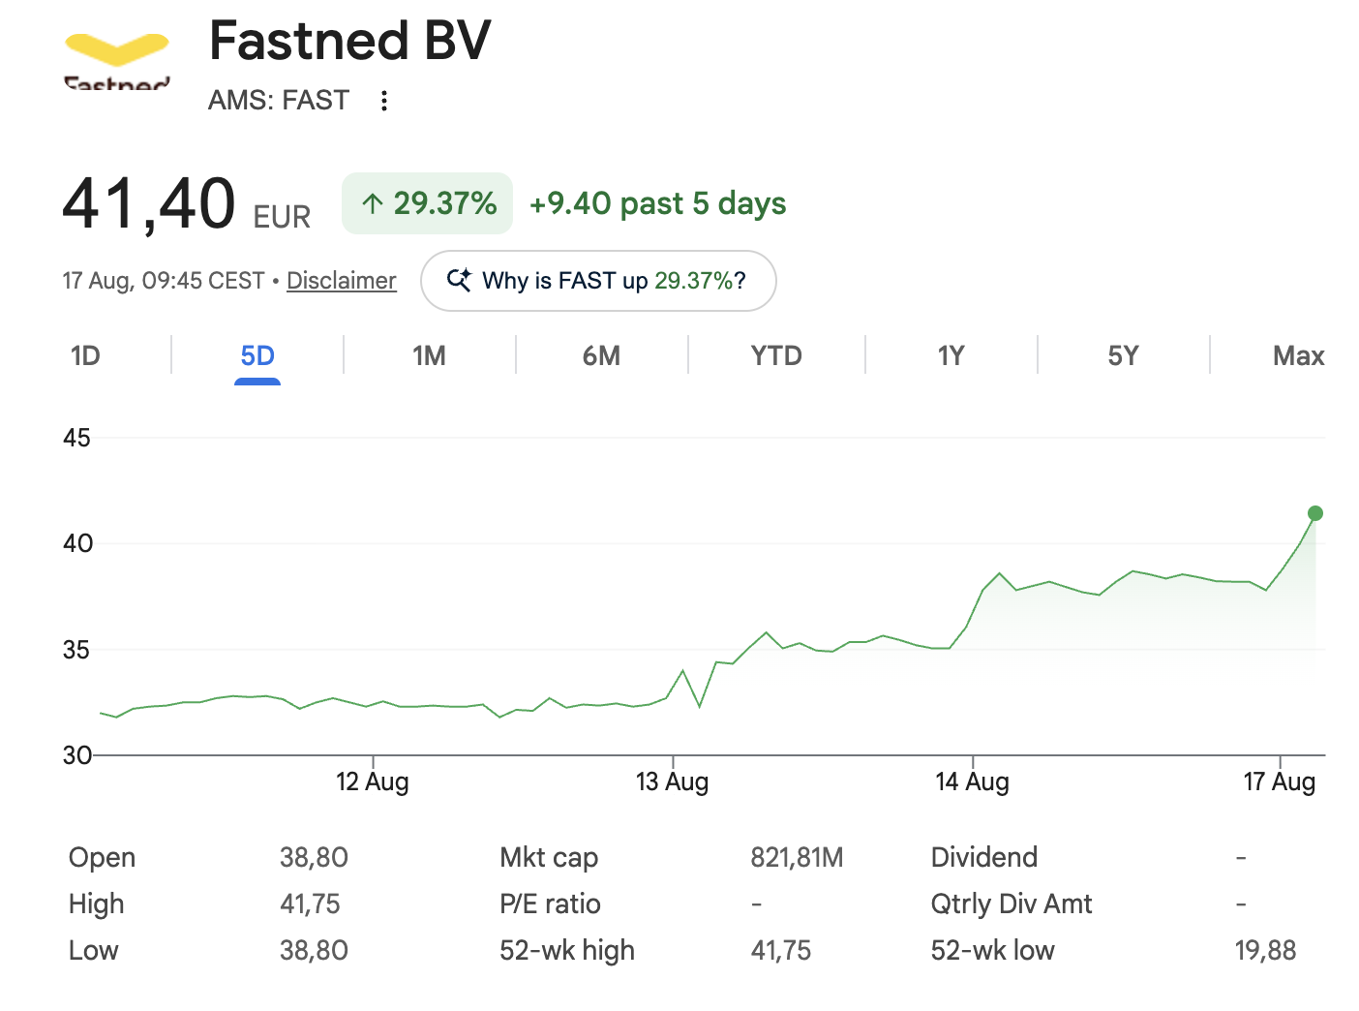Screen dimensions: 1359x1011
Task: Click the AI search sparkle icon
Action: (x=459, y=281)
